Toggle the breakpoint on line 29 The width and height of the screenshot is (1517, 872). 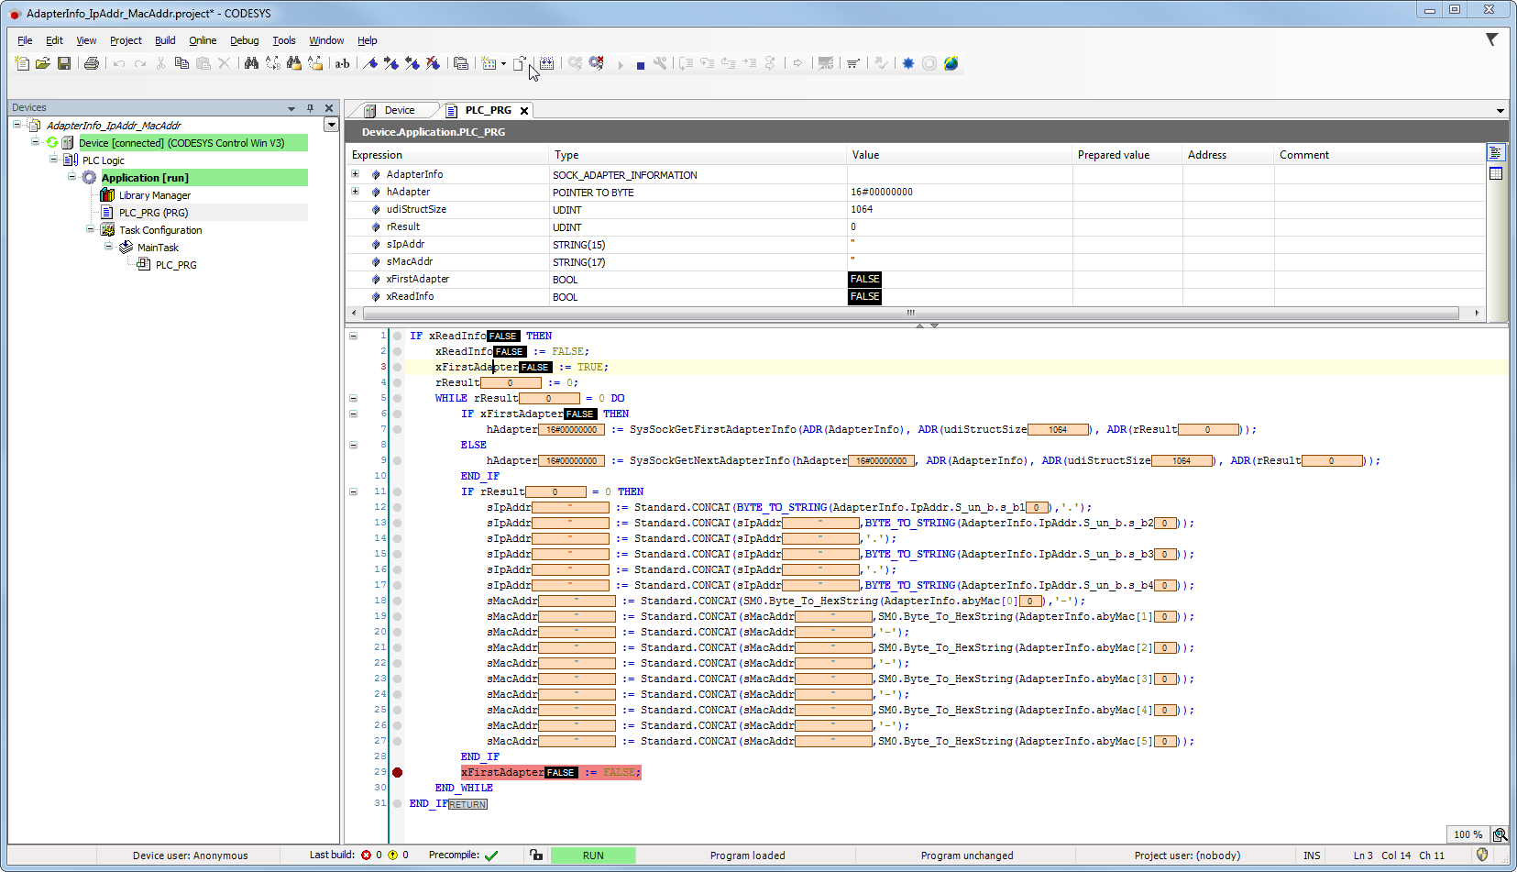click(x=397, y=772)
